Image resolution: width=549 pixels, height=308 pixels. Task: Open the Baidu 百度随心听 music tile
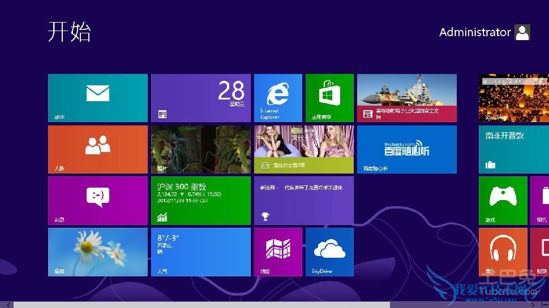(407, 149)
